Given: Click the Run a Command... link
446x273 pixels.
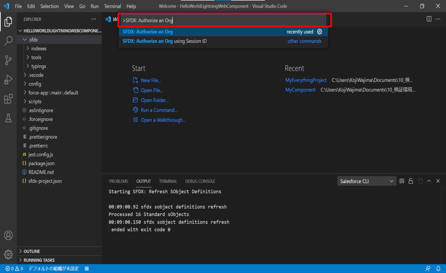Looking at the screenshot, I should tap(159, 110).
